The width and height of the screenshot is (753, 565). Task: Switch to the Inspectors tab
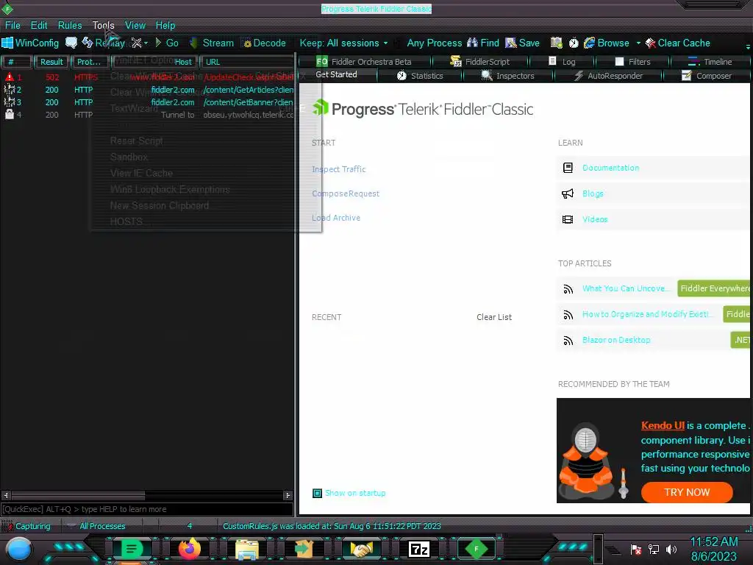[507, 76]
